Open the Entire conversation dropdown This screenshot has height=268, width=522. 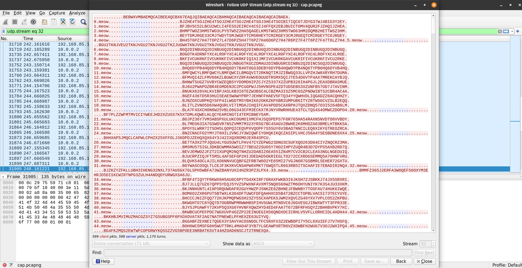(x=151, y=244)
